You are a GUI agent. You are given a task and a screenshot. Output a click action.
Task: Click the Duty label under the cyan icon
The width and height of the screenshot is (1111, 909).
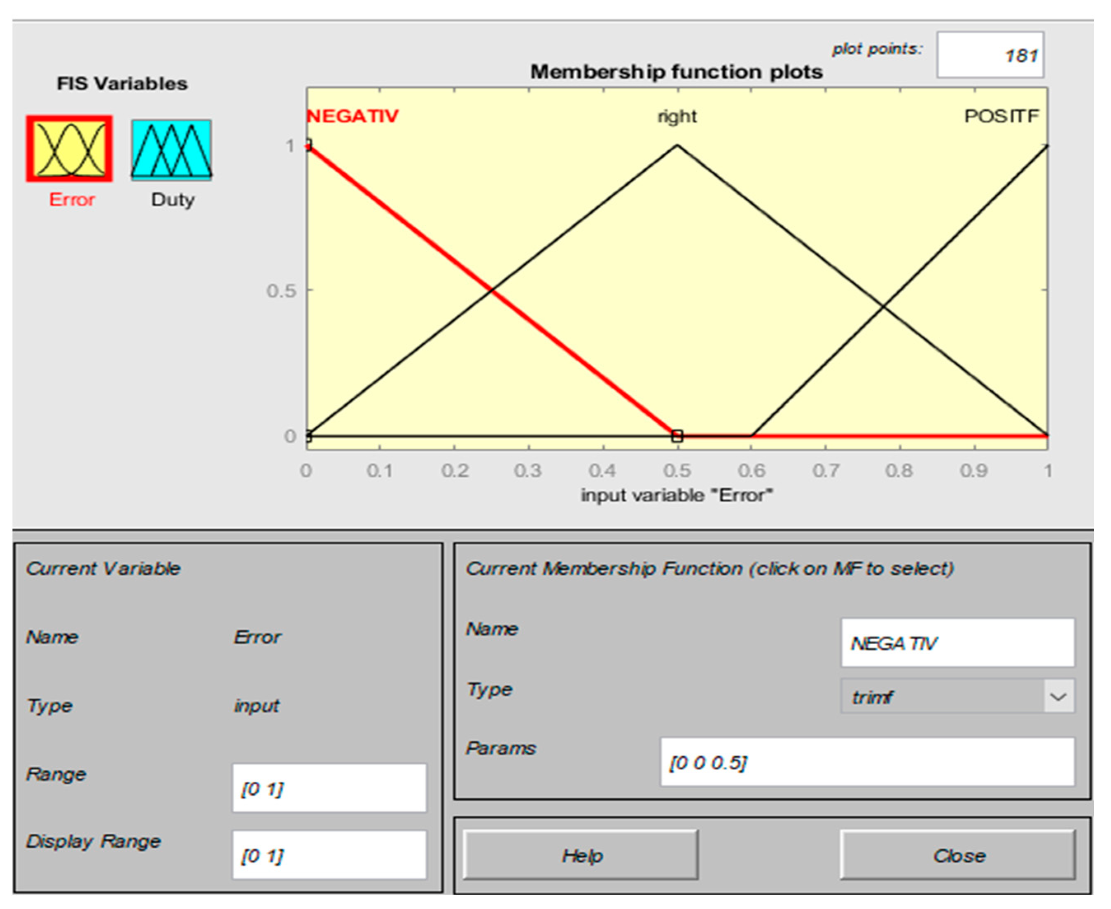point(173,200)
